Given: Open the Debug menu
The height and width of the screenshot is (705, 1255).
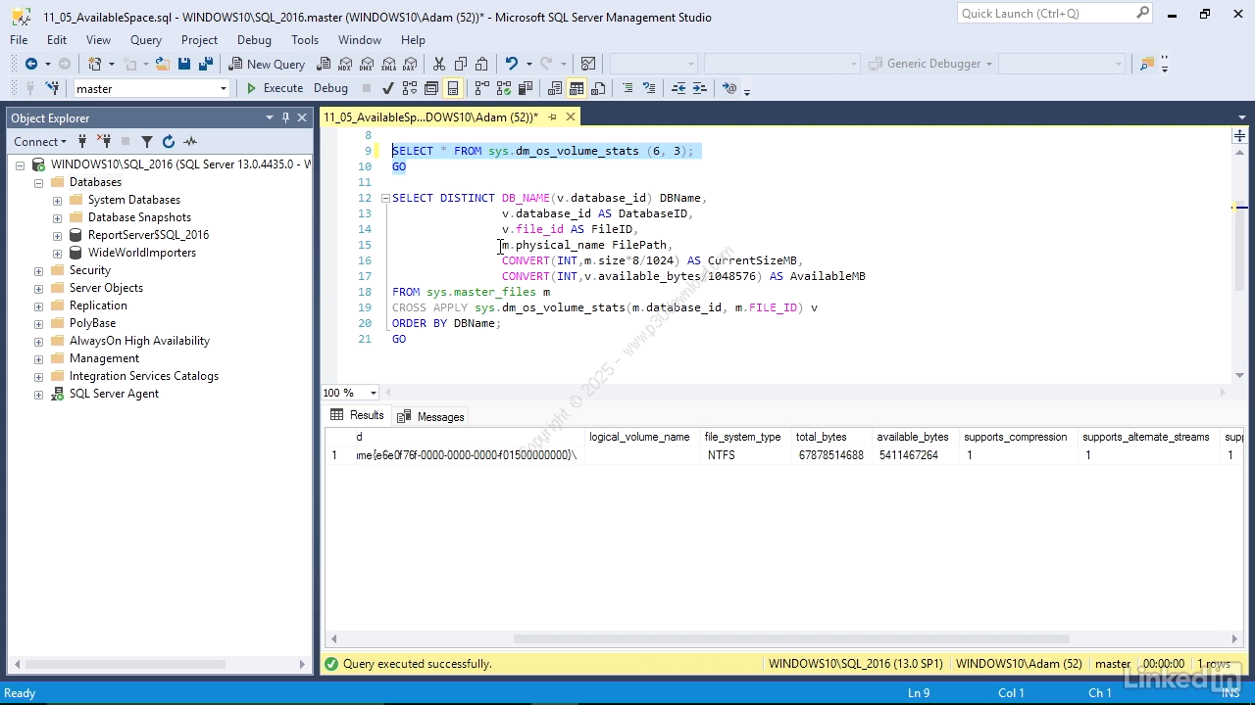Looking at the screenshot, I should point(254,40).
